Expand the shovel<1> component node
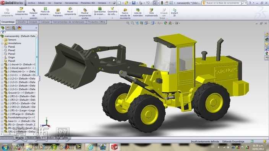Viewport: 269px width, 151px height. point(2,64)
